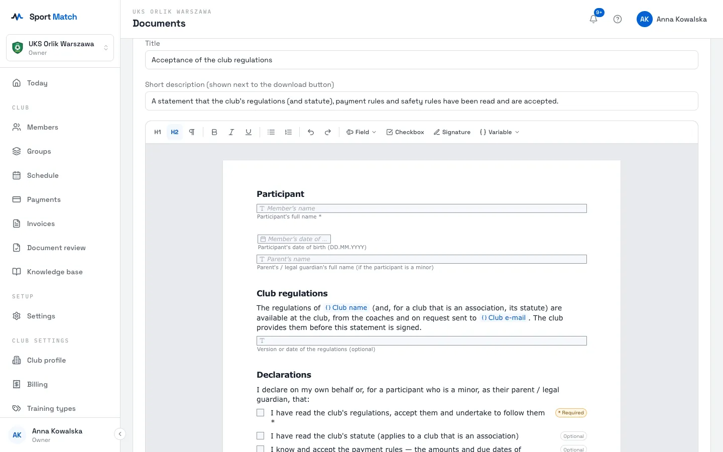Click the Title input field
Image resolution: width=723 pixels, height=452 pixels.
click(422, 60)
